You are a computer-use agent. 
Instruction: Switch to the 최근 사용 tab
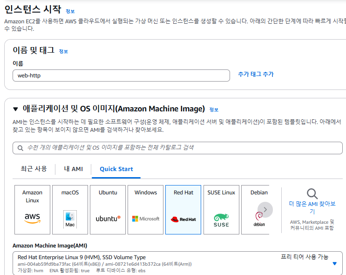34,169
